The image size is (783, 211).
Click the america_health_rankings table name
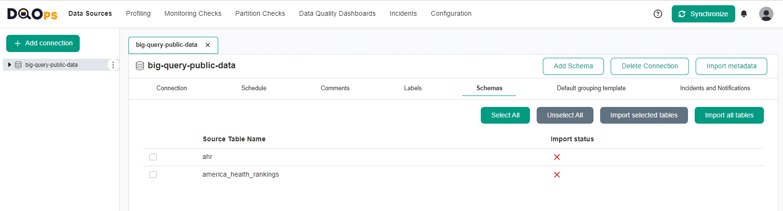241,175
